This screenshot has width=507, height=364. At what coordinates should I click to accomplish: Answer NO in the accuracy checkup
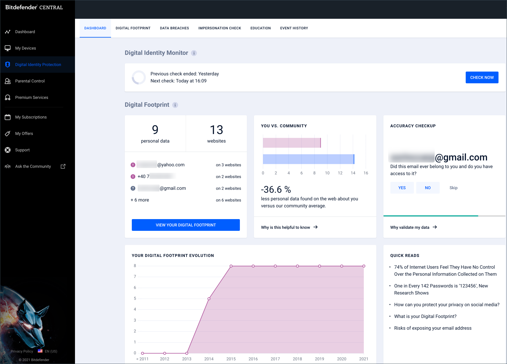tap(428, 188)
